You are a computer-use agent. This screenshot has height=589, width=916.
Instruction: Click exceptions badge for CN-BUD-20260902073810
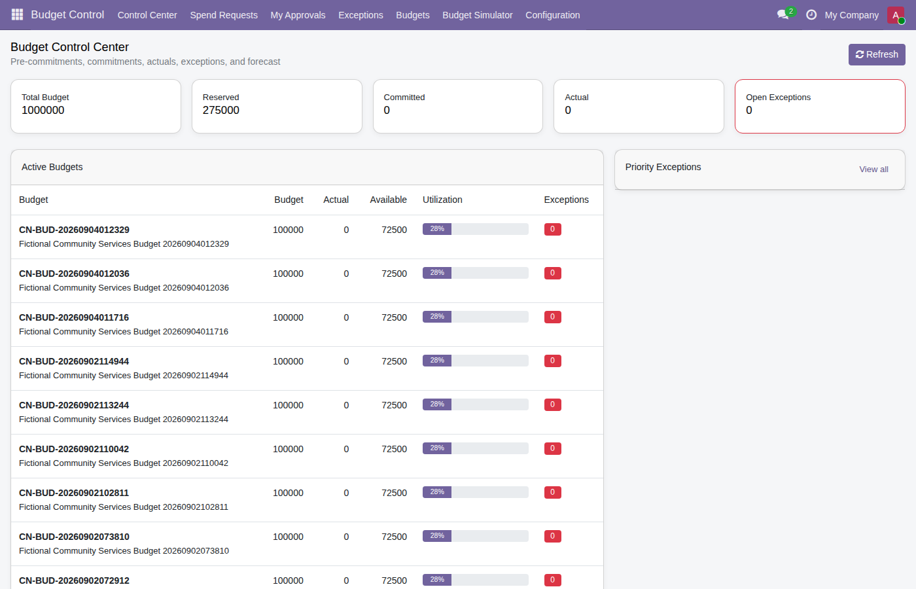point(553,536)
